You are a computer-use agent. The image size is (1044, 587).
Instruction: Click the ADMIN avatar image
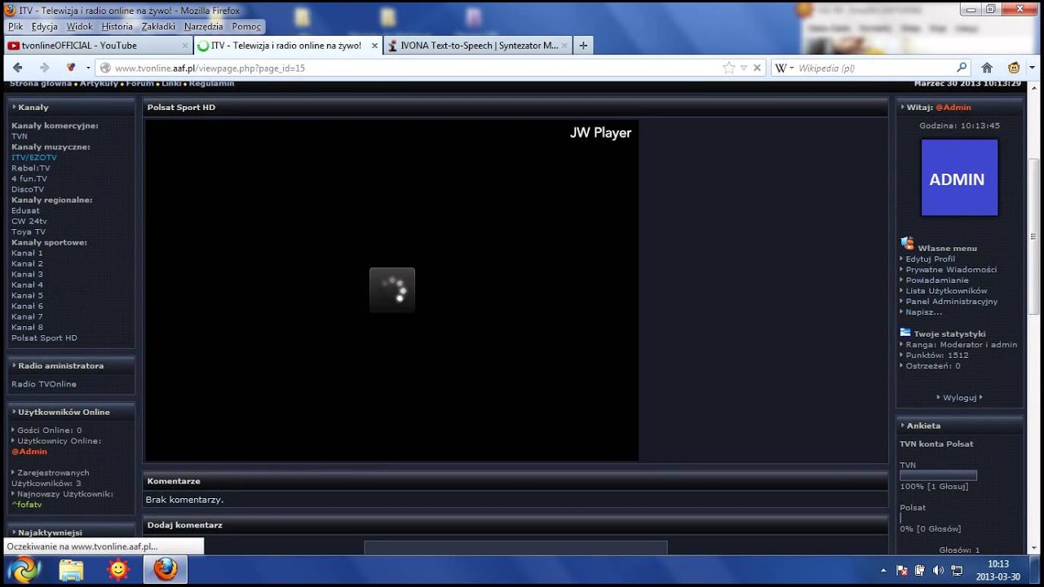click(x=959, y=178)
